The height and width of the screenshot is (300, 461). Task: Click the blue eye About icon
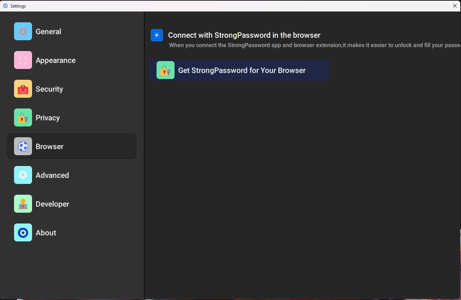[x=23, y=232]
